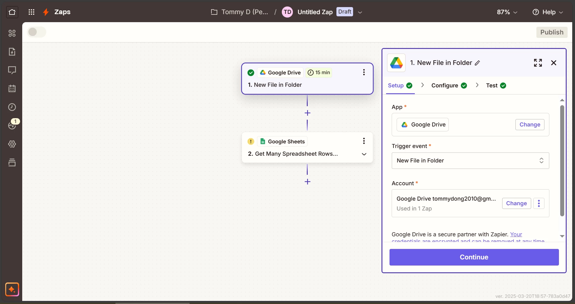Expand the step editor panel fullscreen

click(538, 63)
